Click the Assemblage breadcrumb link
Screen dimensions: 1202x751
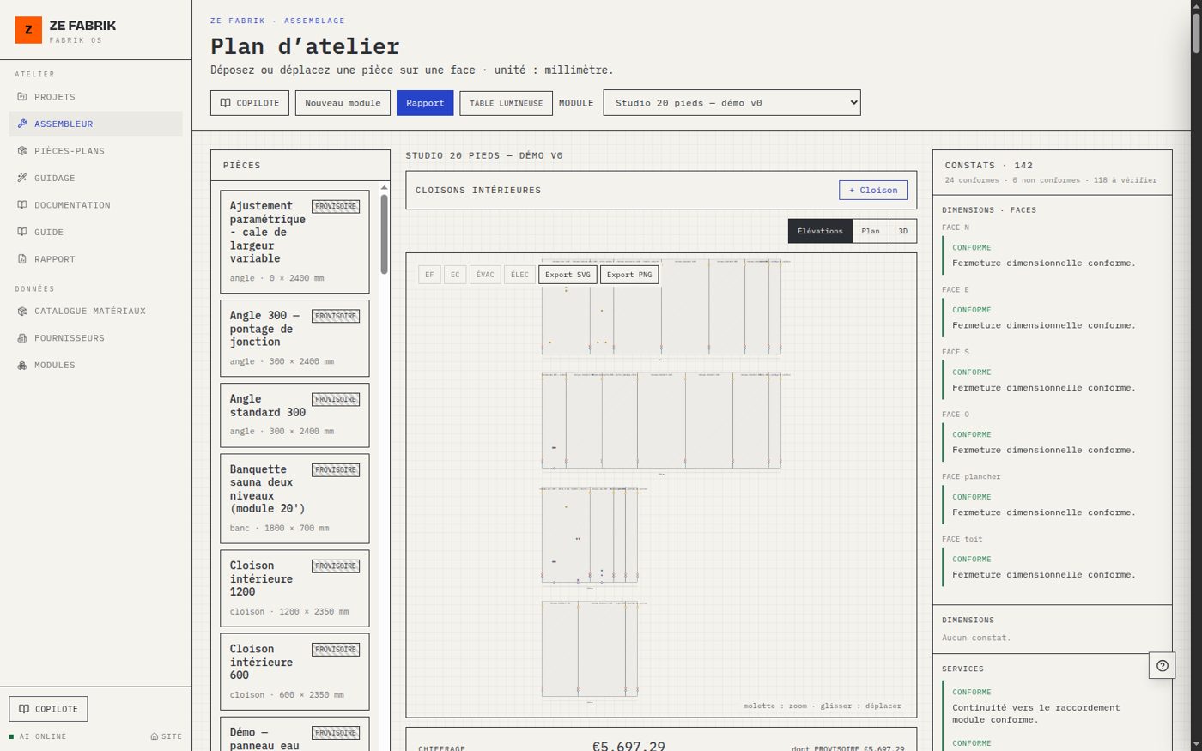pyautogui.click(x=314, y=21)
